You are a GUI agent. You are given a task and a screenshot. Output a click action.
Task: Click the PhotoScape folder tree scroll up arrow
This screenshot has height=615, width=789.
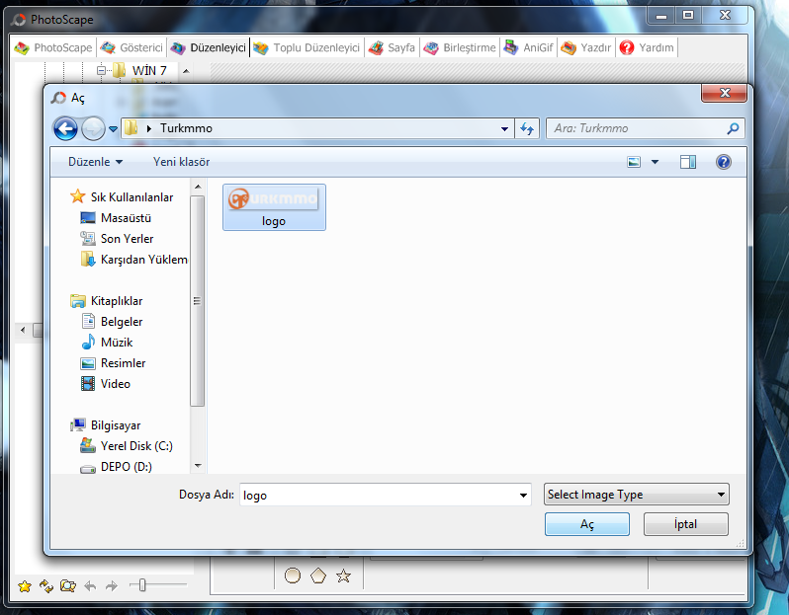click(186, 71)
